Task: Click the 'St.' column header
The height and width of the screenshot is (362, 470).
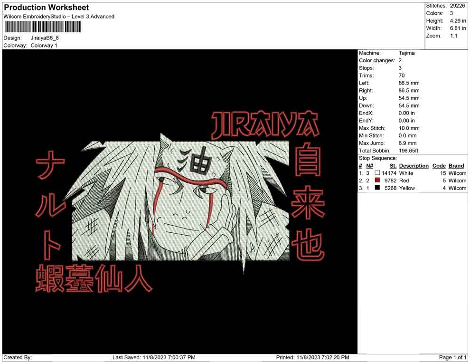Action: 393,166
